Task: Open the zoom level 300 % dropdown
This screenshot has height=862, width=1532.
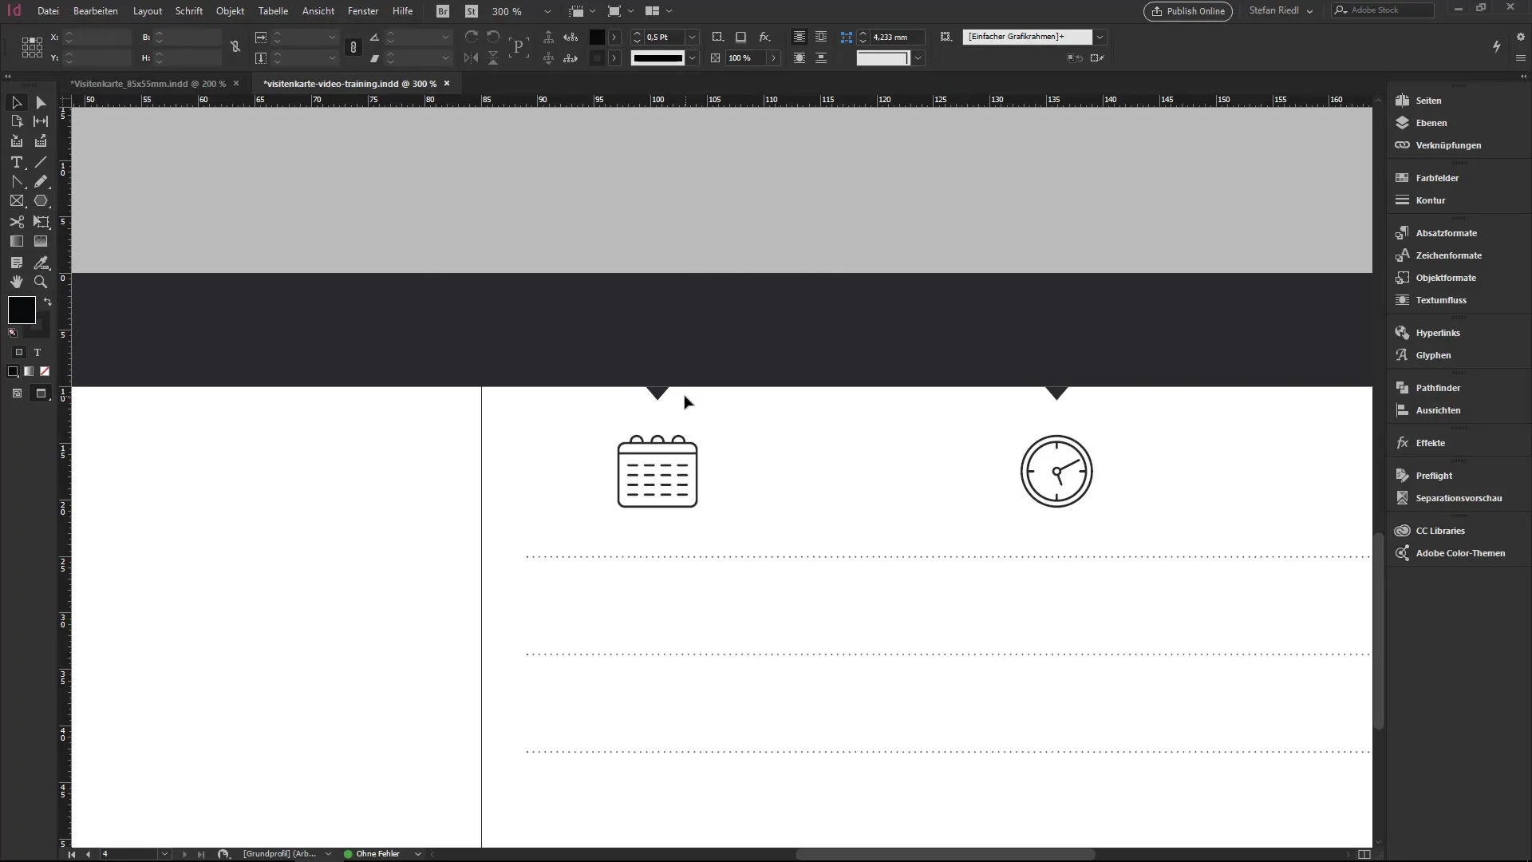Action: (x=547, y=11)
